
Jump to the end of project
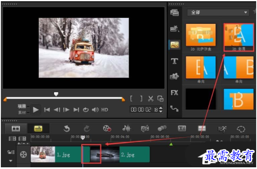click(x=76, y=110)
